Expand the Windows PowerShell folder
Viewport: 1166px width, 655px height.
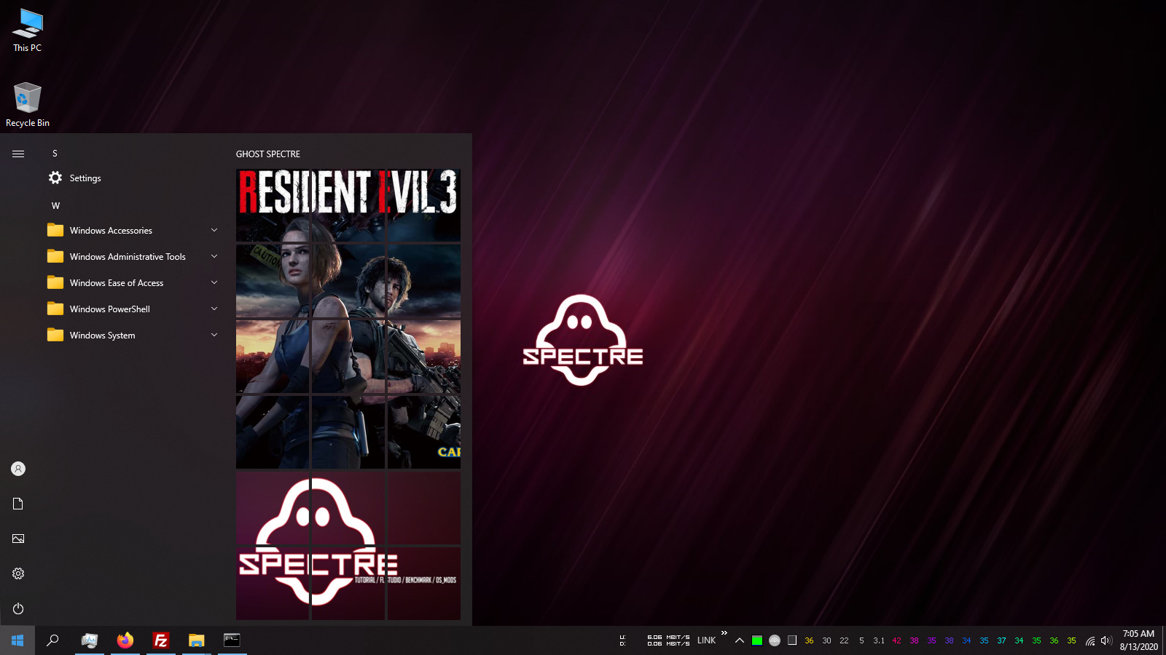tap(134, 309)
